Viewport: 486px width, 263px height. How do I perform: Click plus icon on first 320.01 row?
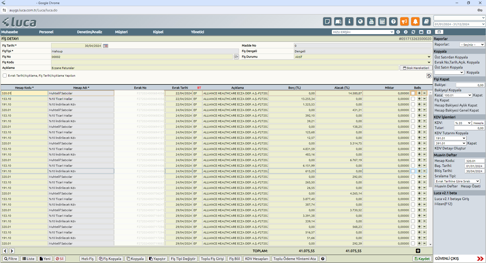point(419,93)
